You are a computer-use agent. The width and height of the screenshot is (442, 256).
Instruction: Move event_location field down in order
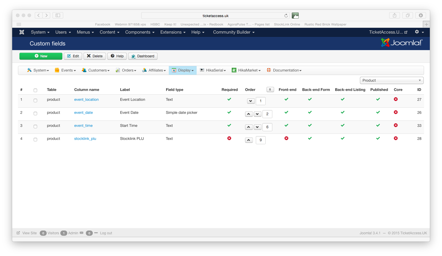[251, 101]
